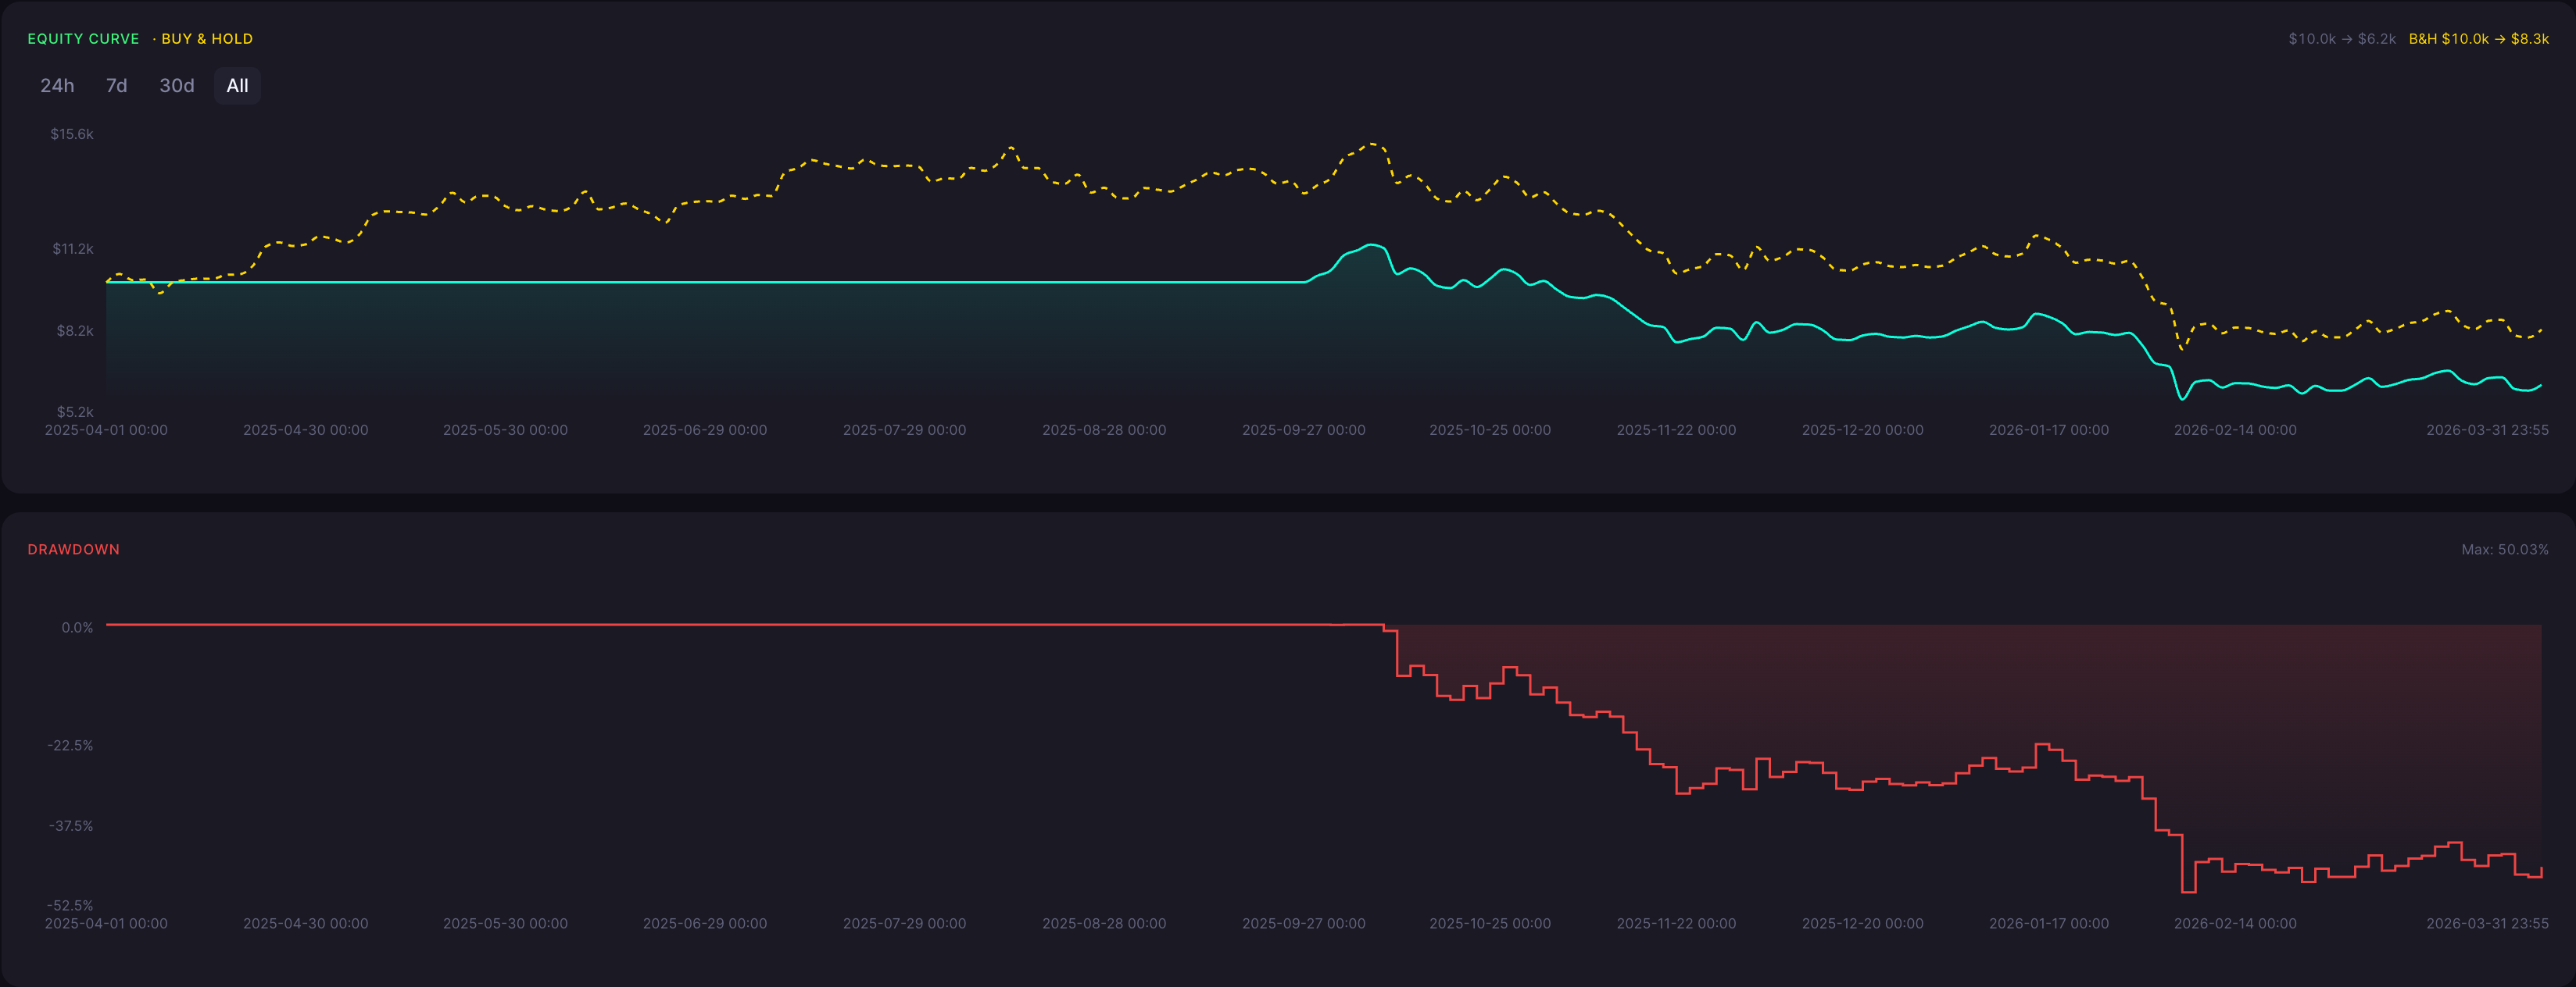Click the -22.5% drawdown axis label

[x=70, y=745]
